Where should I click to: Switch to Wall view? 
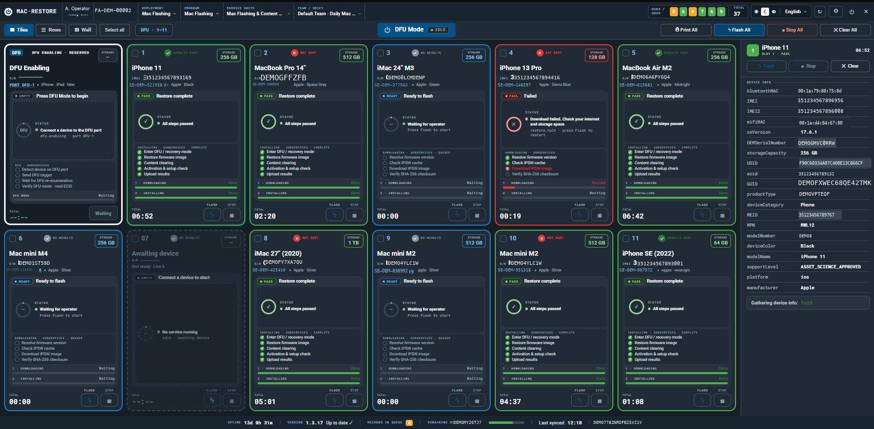83,30
